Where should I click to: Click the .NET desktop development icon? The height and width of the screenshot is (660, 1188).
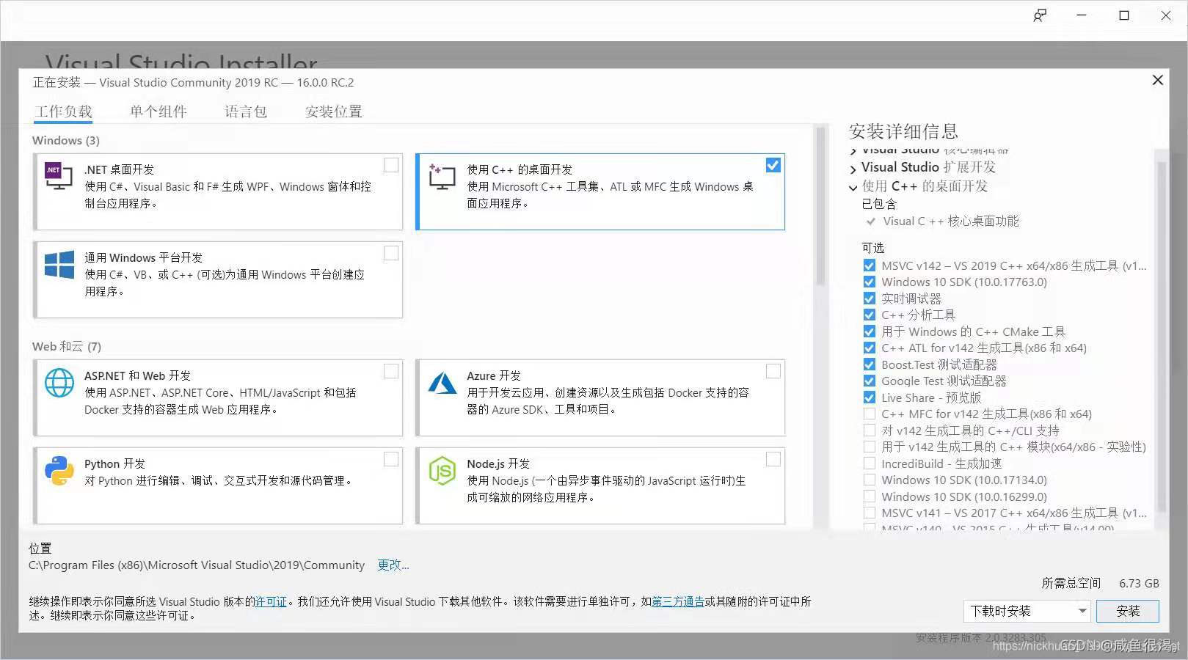(59, 177)
